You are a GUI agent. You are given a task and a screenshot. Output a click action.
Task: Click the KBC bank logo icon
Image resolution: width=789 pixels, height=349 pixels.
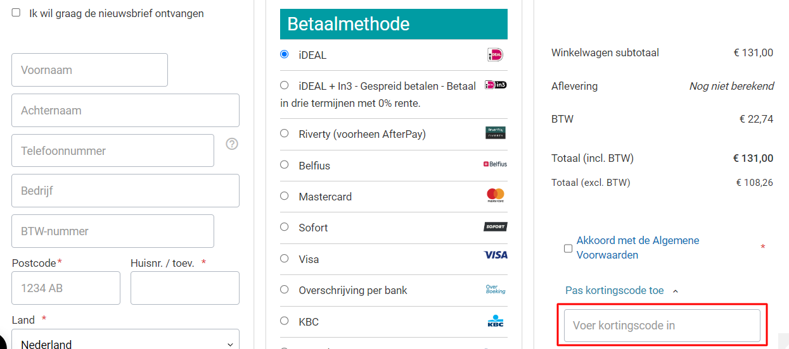[x=496, y=321]
